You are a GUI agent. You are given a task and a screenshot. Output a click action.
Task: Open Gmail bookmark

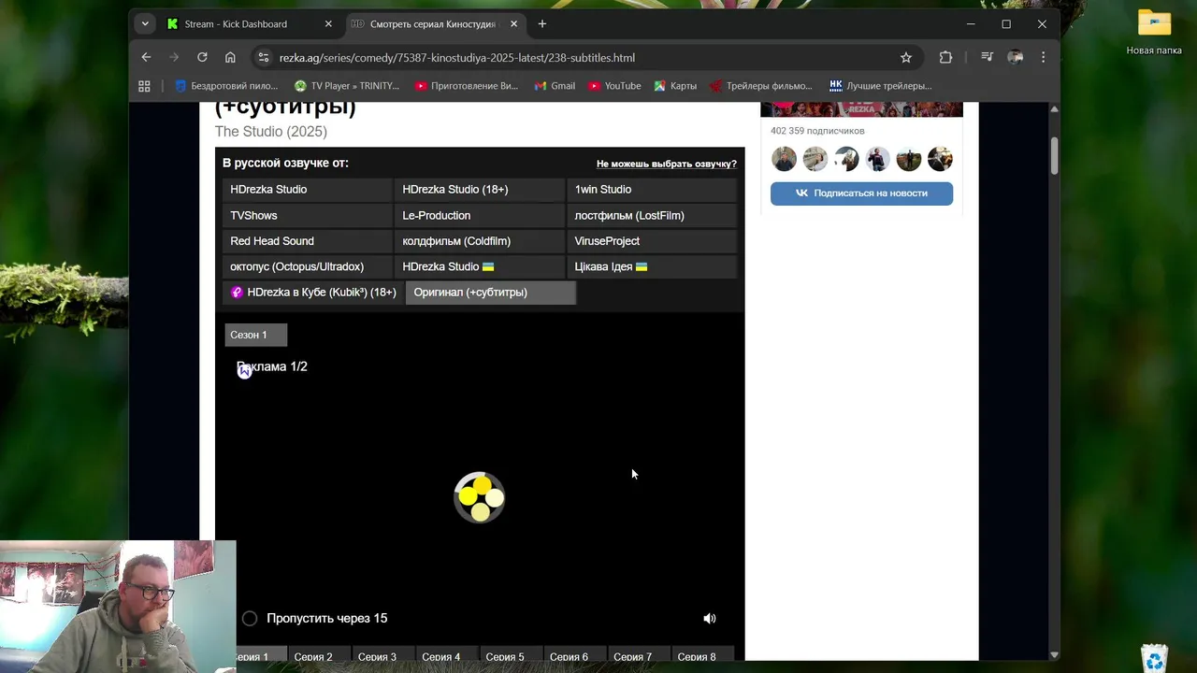pyautogui.click(x=555, y=86)
